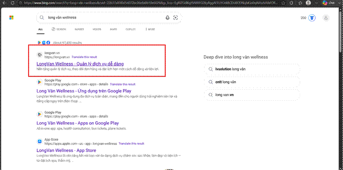Open the account sign-in person icon
Screen dimensions: 343x170
coord(326,18)
